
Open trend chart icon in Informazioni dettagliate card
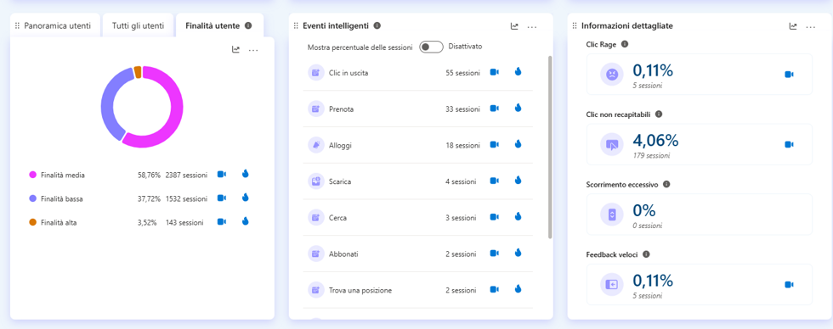pyautogui.click(x=793, y=26)
